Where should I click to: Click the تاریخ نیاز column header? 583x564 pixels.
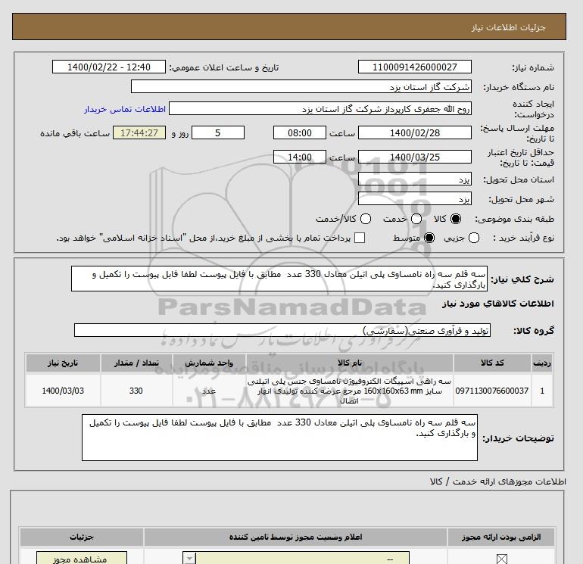[63, 363]
